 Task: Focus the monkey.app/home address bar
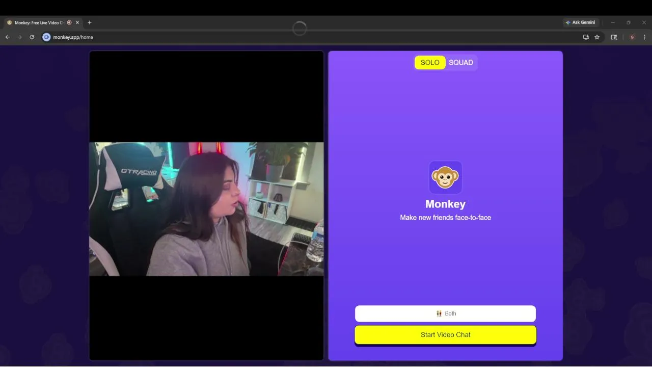click(316, 37)
